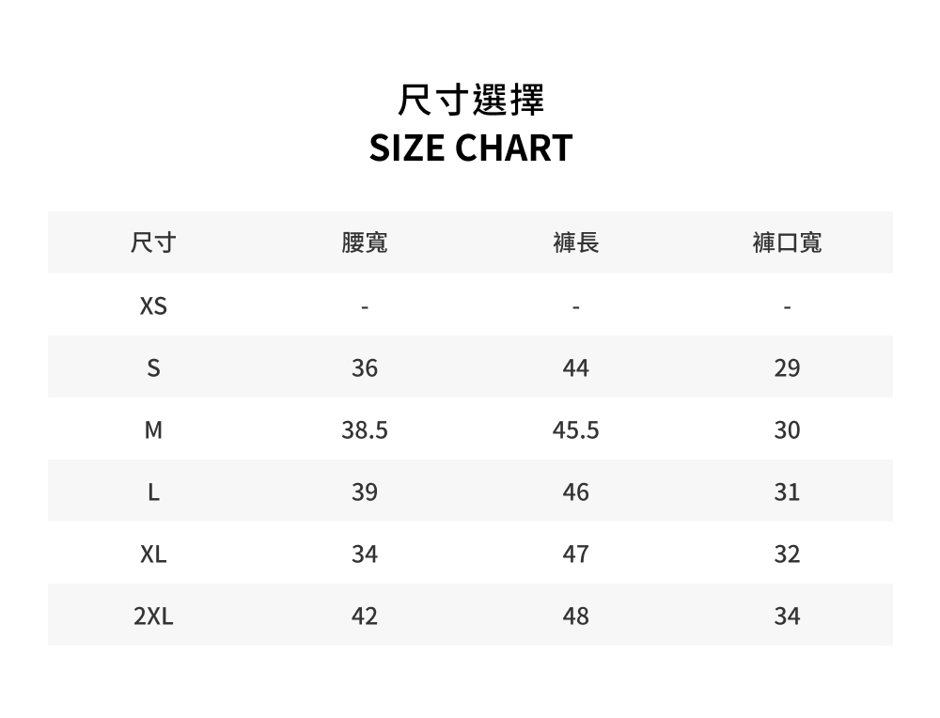Viewport: 940px width, 718px height.
Task: Click waist value 42 in 2XL row
Action: click(x=365, y=617)
